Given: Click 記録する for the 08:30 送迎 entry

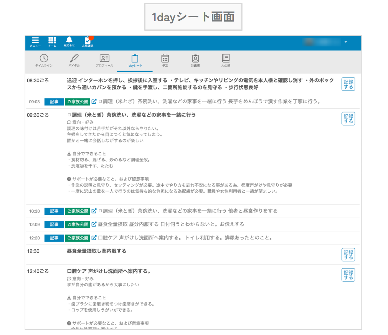Looking at the screenshot, I should coord(348,84).
